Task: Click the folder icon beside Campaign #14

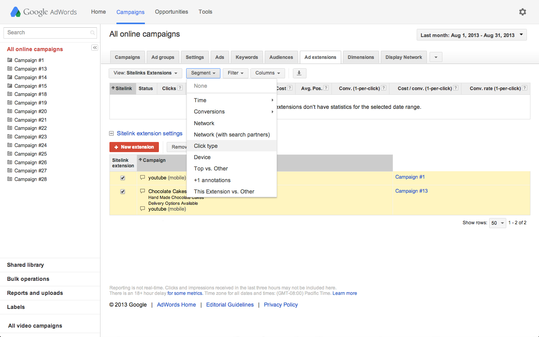Action: (x=10, y=77)
